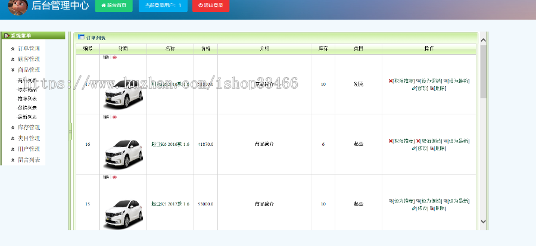
Task: Click the ID cell 15
Action: (88, 204)
